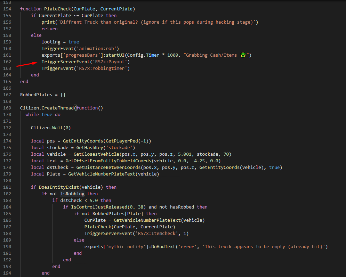Click the highlighted isRobbing variable on line 182
346x277 pixels.
click(72, 194)
